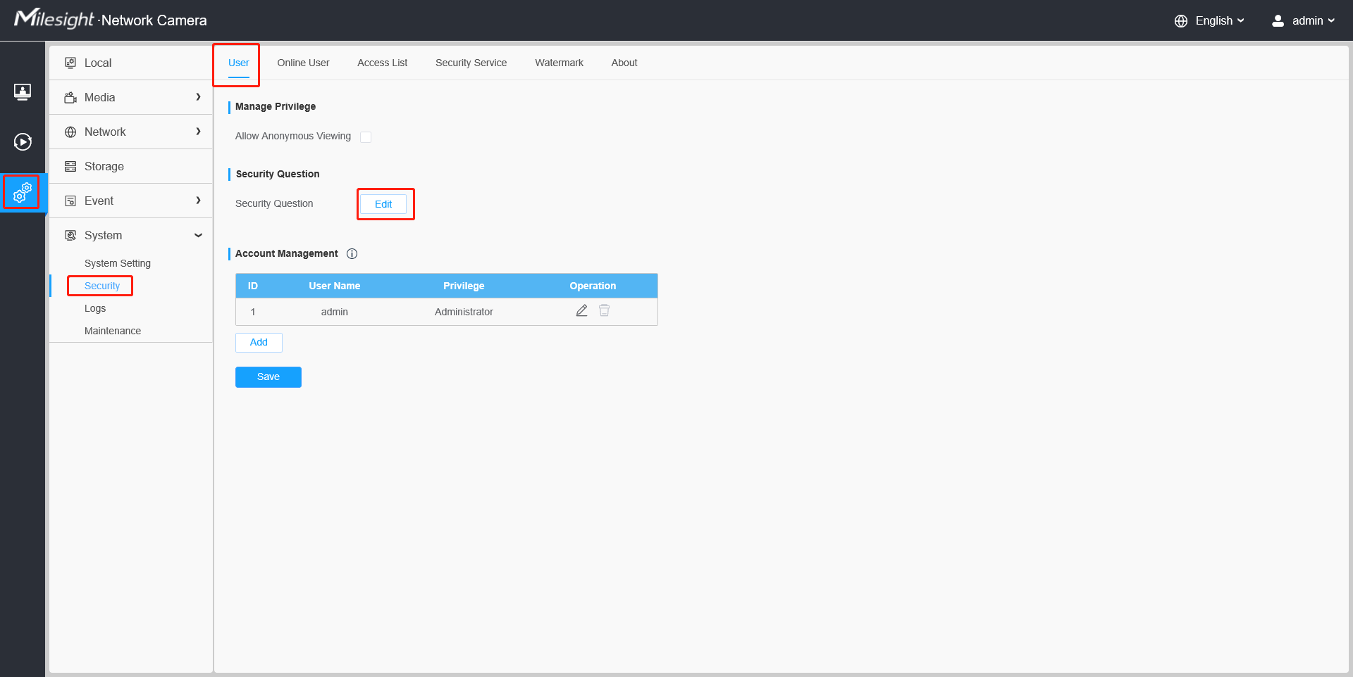
Task: Delete admin account trash icon
Action: 604,310
